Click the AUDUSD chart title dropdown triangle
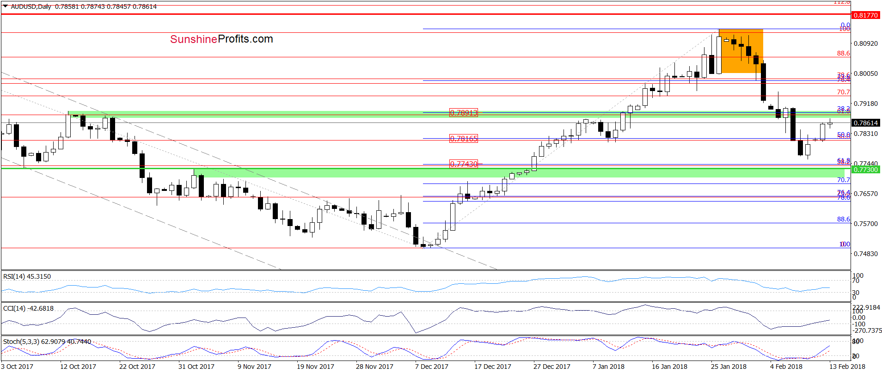The image size is (882, 373). [x=6, y=6]
